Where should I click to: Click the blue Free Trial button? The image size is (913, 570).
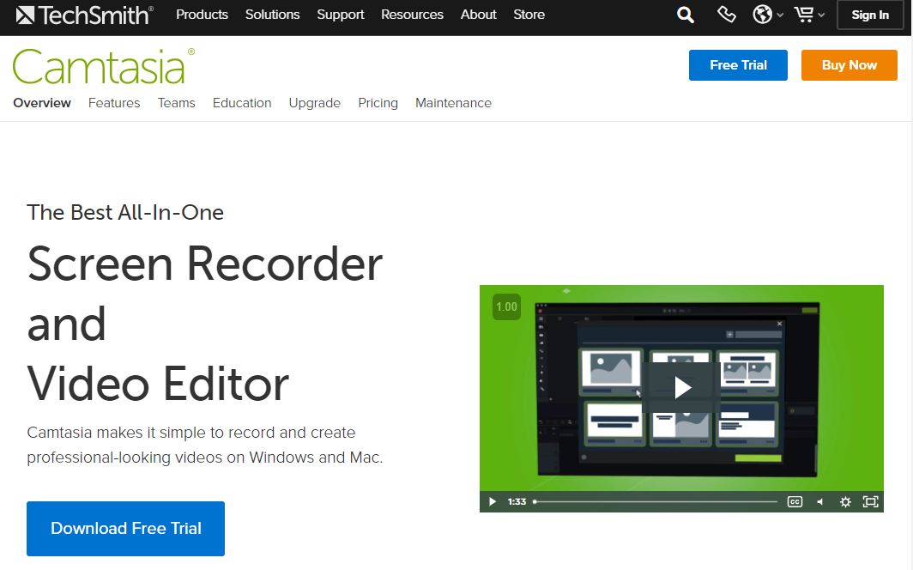pyautogui.click(x=738, y=65)
